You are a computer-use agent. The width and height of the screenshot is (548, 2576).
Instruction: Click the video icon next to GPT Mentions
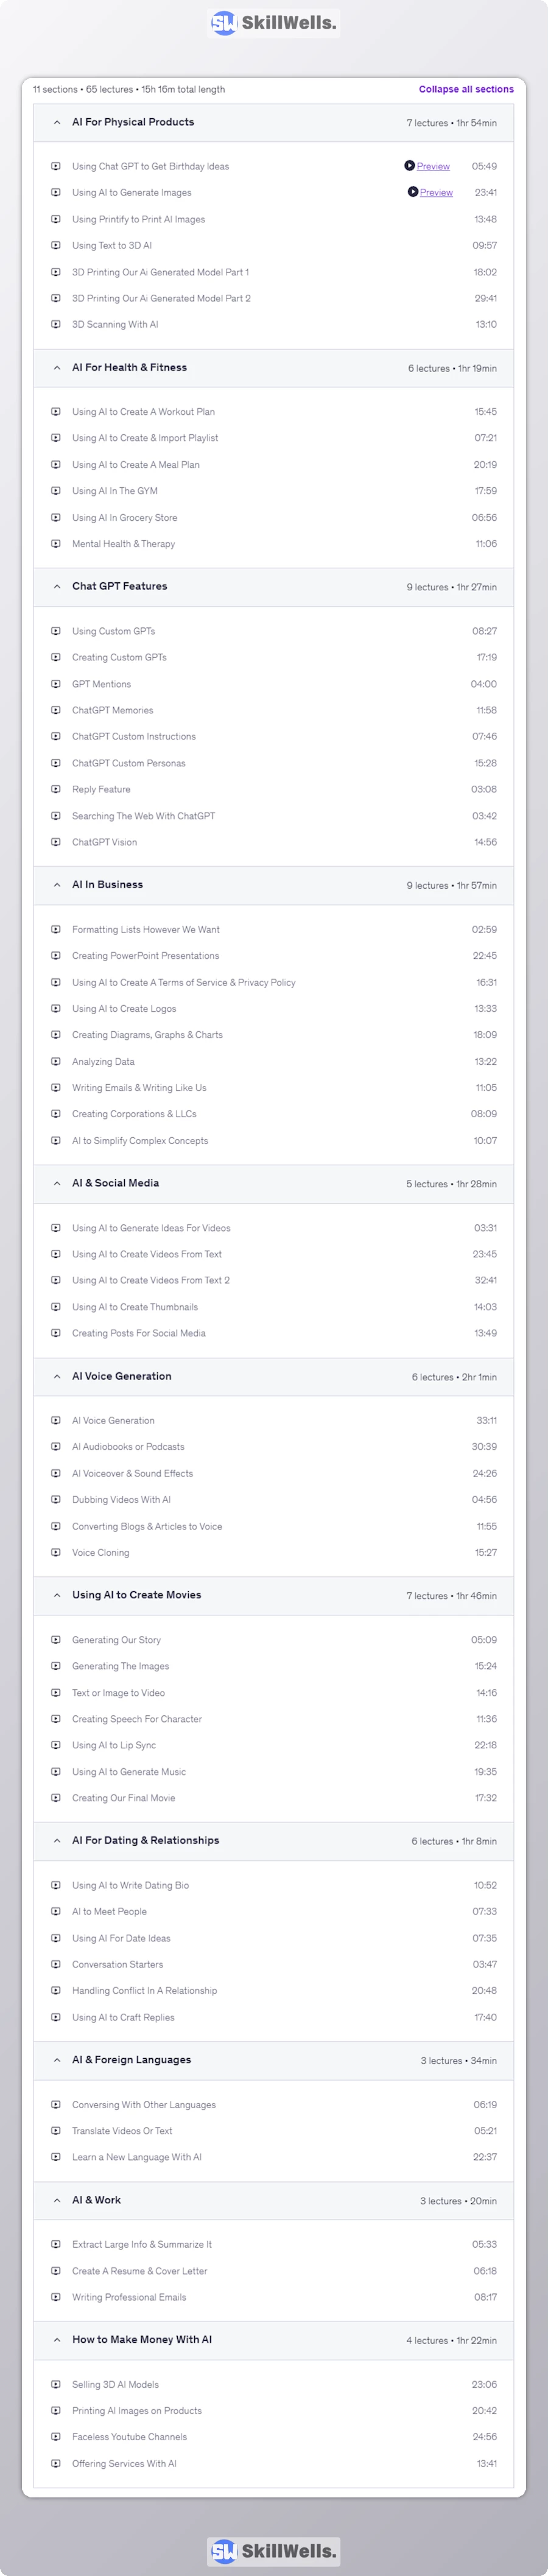56,684
